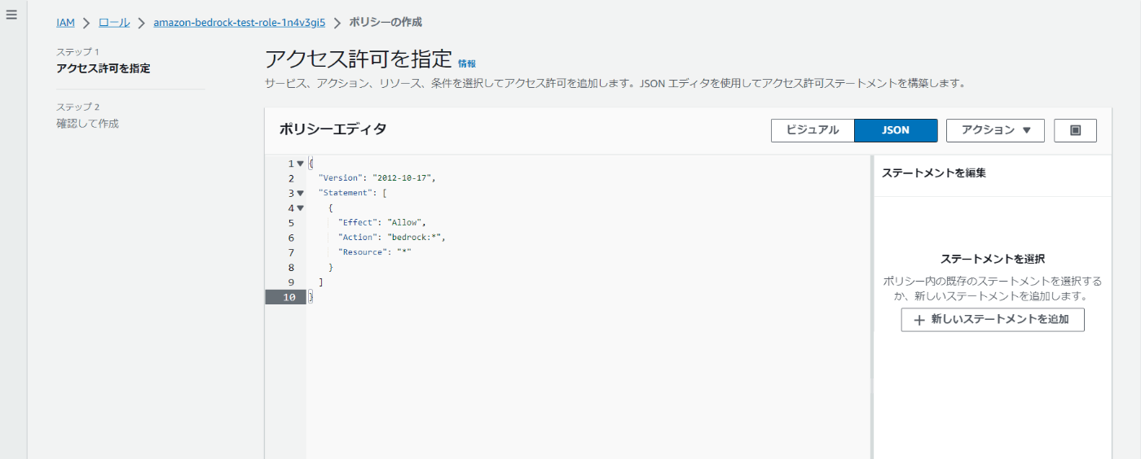Image resolution: width=1141 pixels, height=459 pixels.
Task: Click the 情報 info link
Action: 467,63
